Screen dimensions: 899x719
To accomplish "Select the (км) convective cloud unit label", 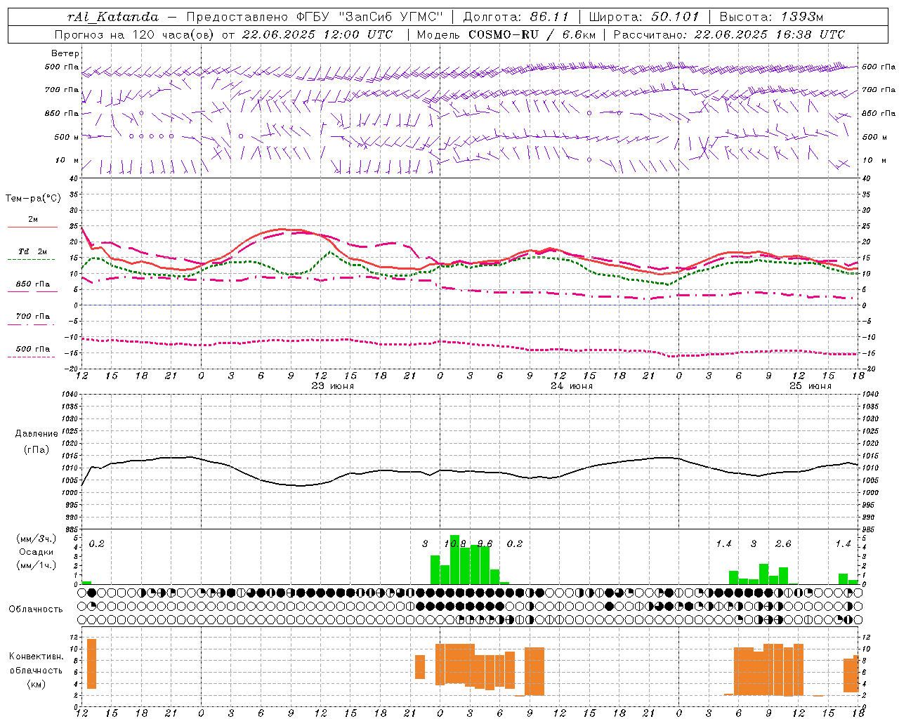I will pyautogui.click(x=36, y=684).
